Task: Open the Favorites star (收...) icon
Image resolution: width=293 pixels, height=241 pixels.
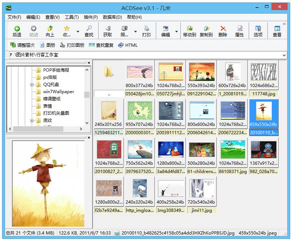Action: [x=67, y=28]
